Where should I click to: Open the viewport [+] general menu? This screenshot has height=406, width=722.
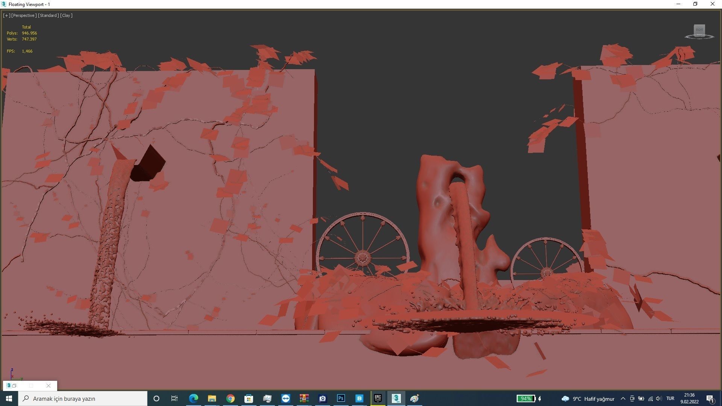(6, 15)
